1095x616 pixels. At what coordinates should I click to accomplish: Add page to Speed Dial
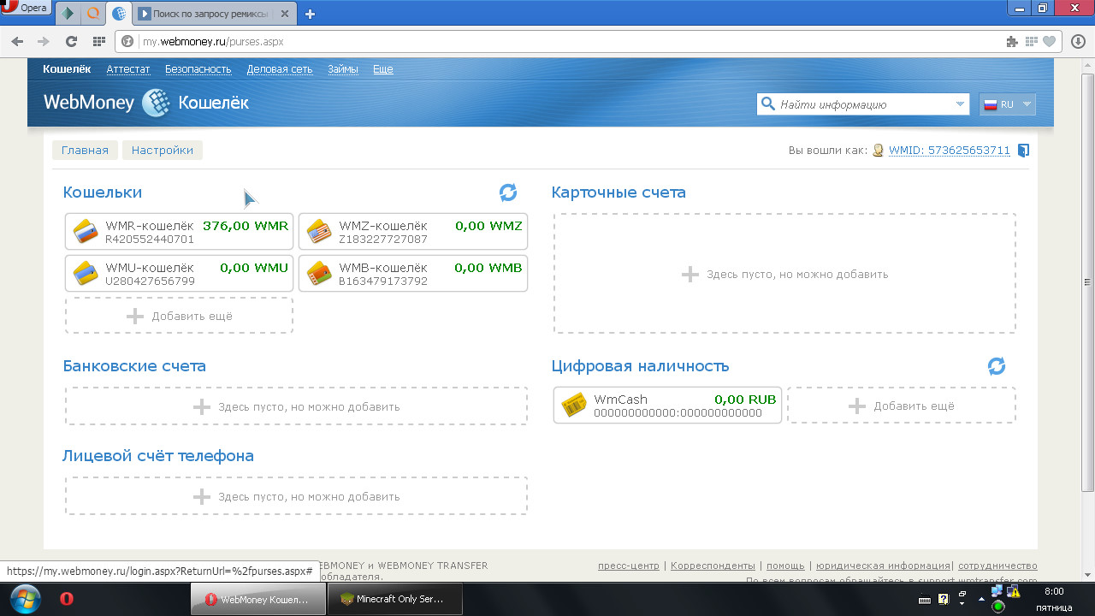pos(1032,41)
